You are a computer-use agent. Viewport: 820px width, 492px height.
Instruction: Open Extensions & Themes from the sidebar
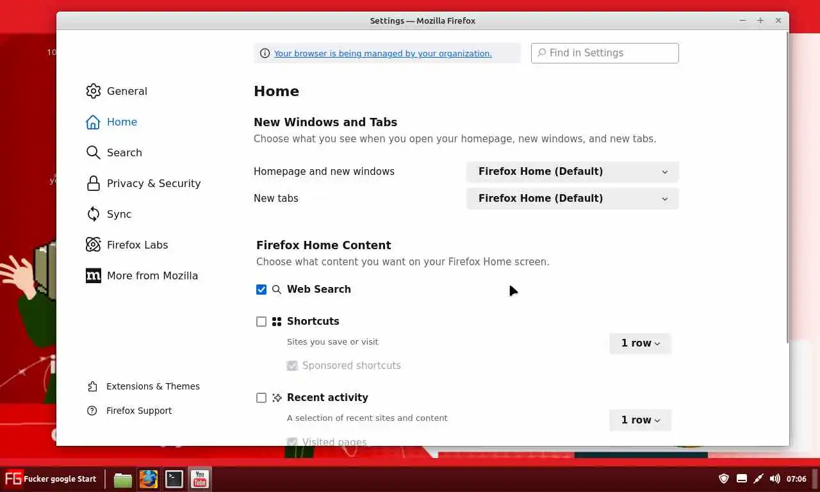[143, 386]
